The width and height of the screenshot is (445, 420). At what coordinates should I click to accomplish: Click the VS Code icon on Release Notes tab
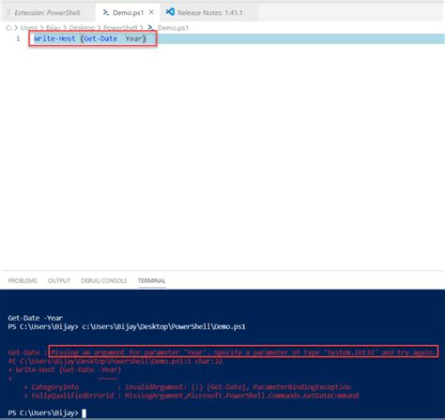click(x=170, y=12)
